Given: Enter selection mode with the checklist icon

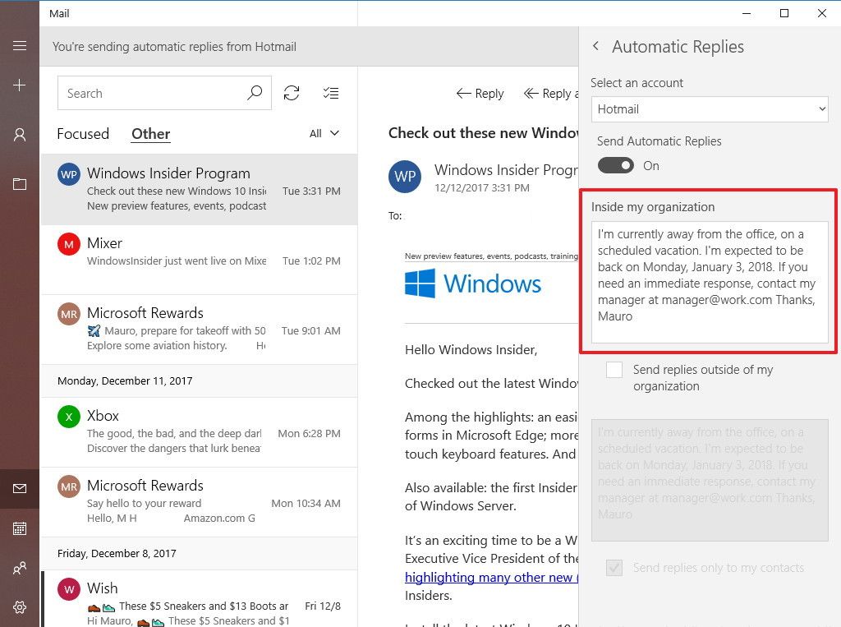Looking at the screenshot, I should 331,93.
